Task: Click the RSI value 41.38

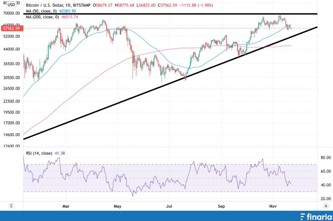Action: (x=59, y=153)
